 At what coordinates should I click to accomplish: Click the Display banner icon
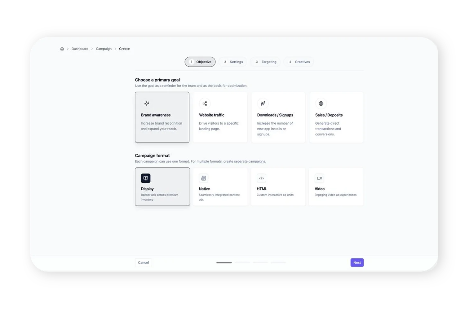tap(145, 178)
